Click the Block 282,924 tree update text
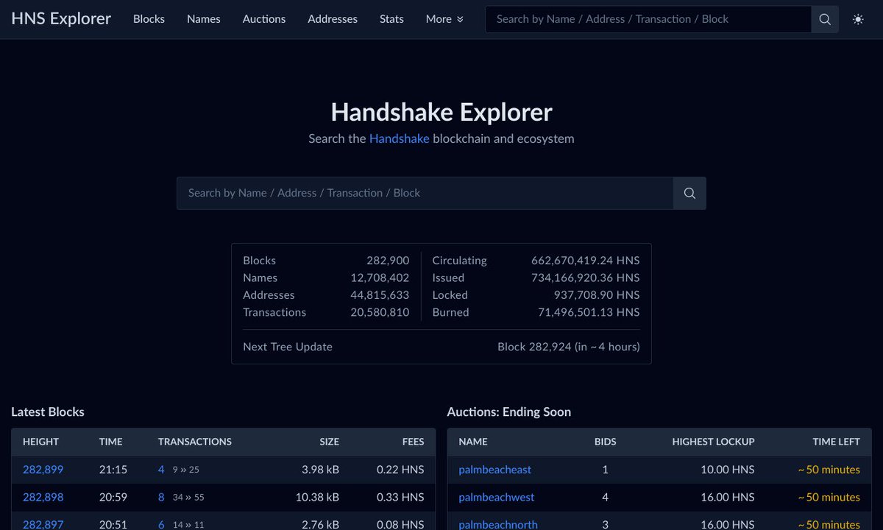 [x=569, y=347]
